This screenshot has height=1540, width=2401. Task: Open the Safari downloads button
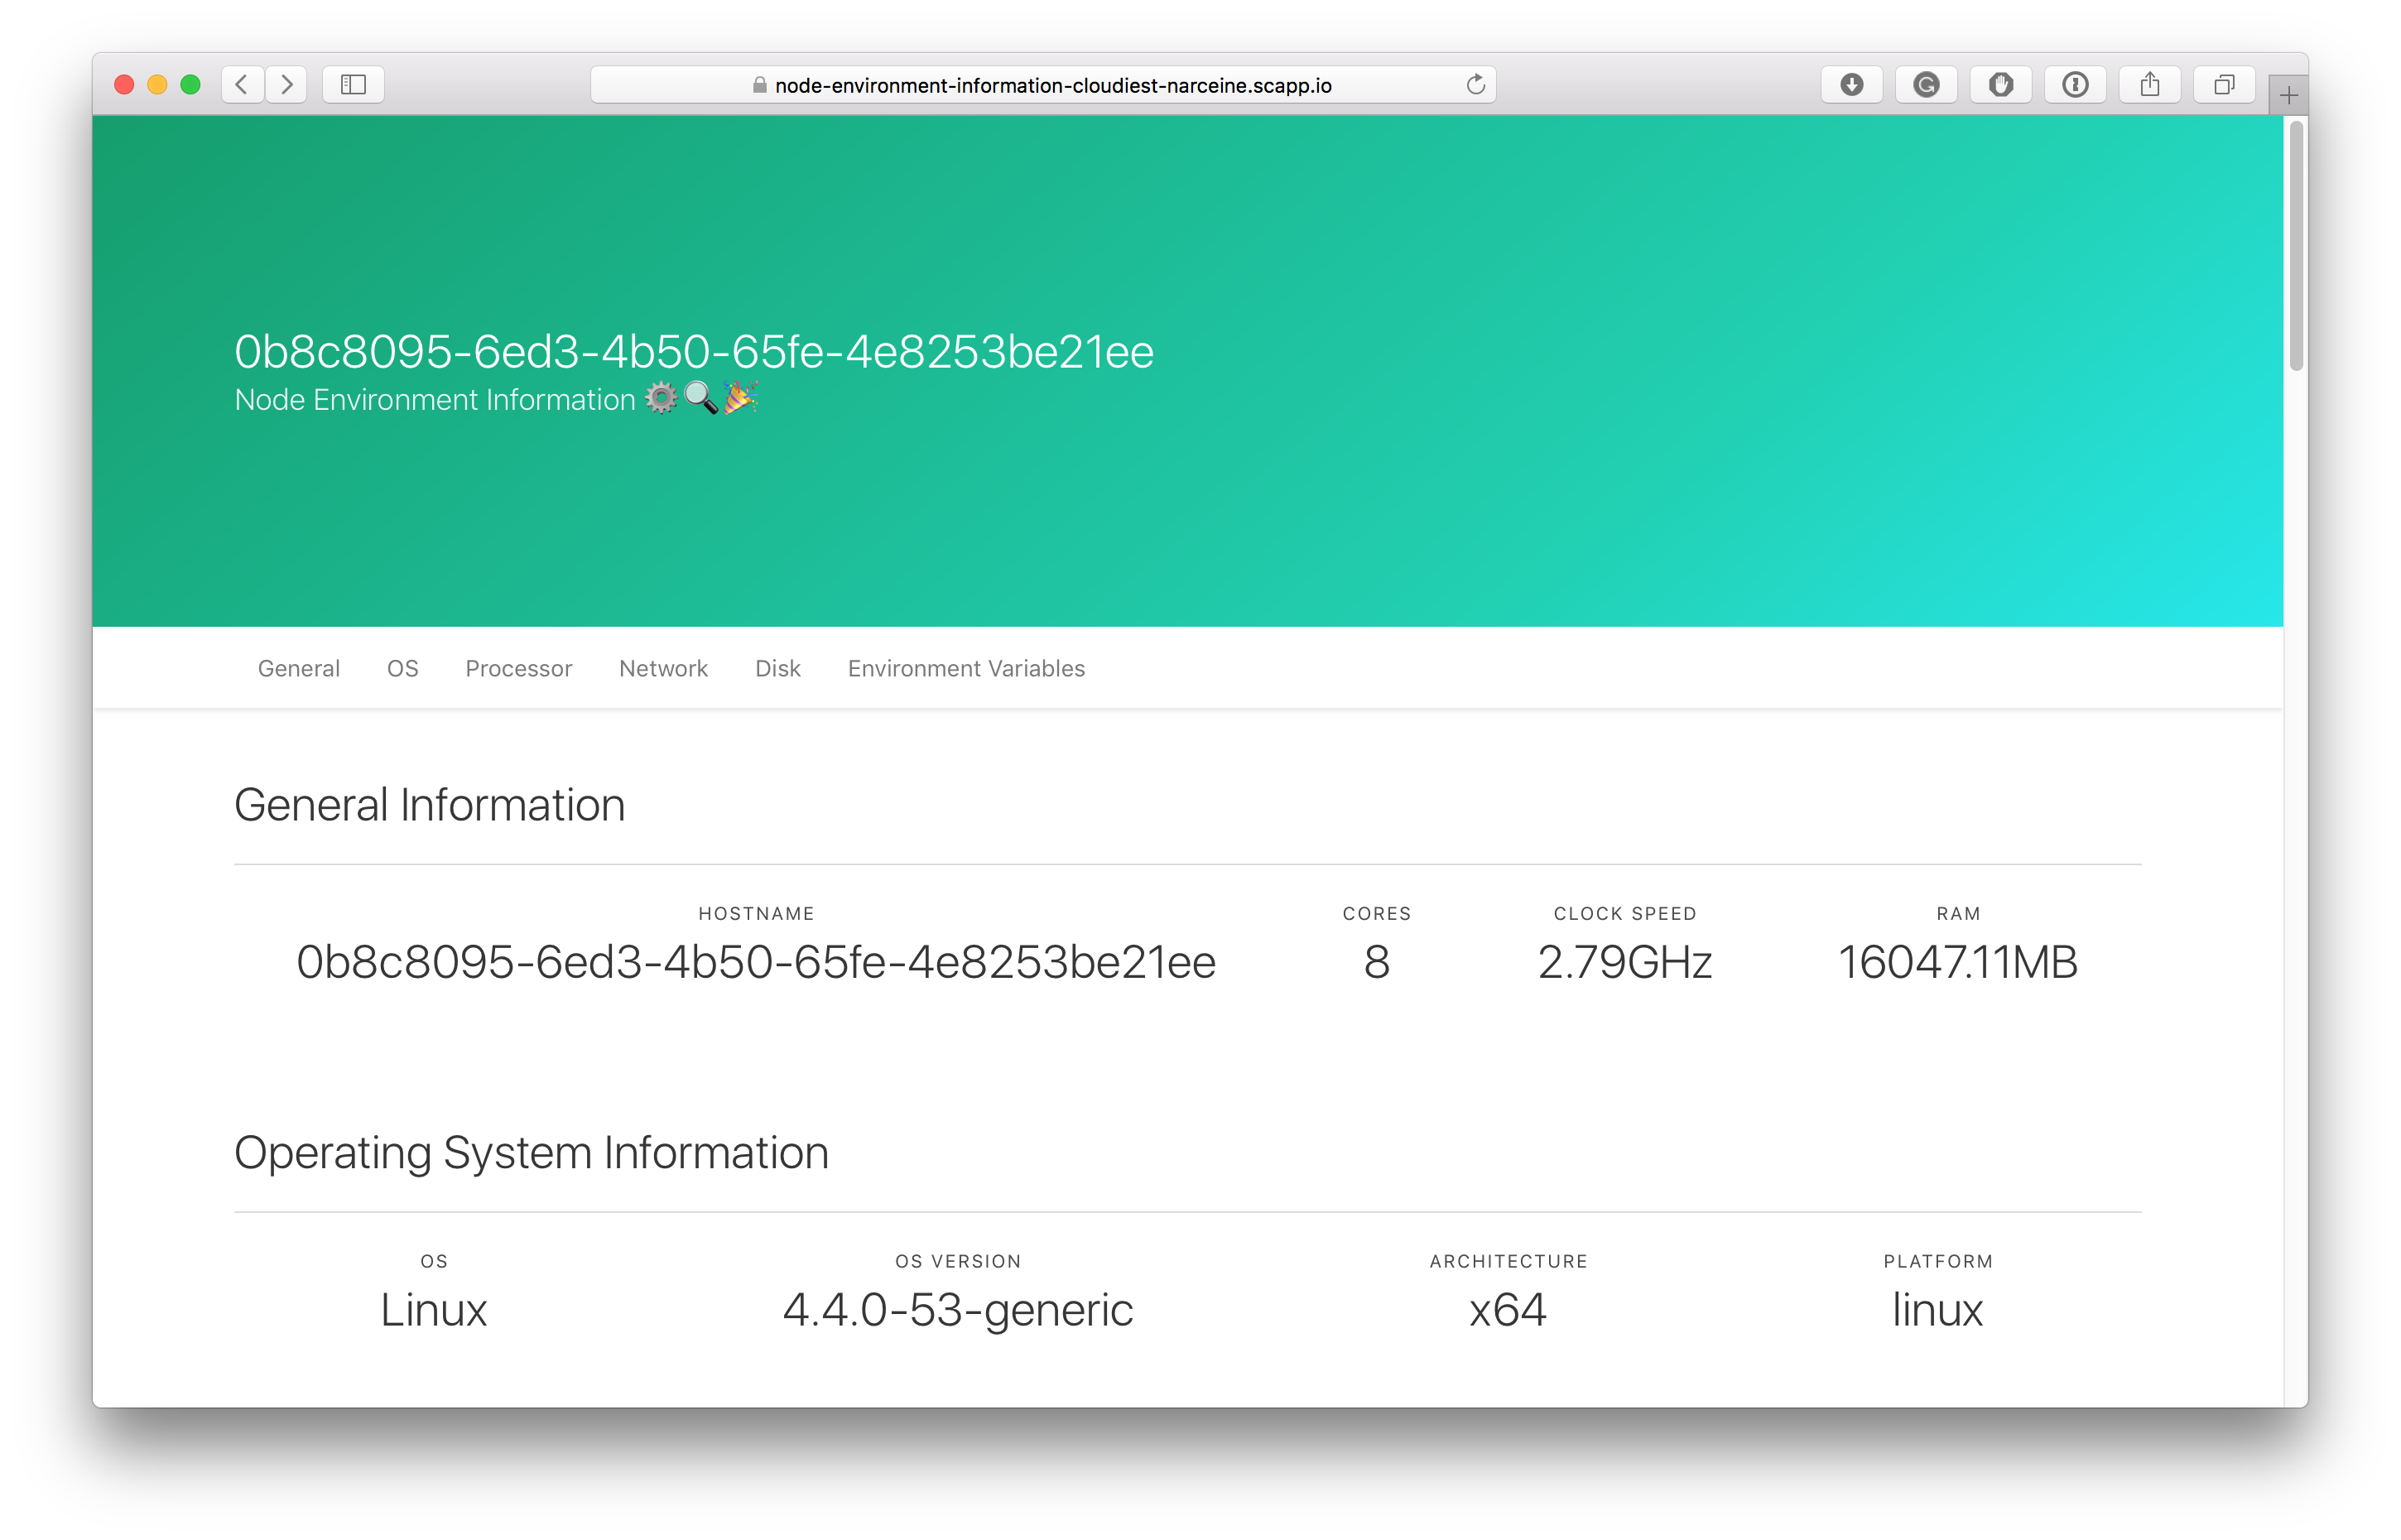coord(1851,85)
